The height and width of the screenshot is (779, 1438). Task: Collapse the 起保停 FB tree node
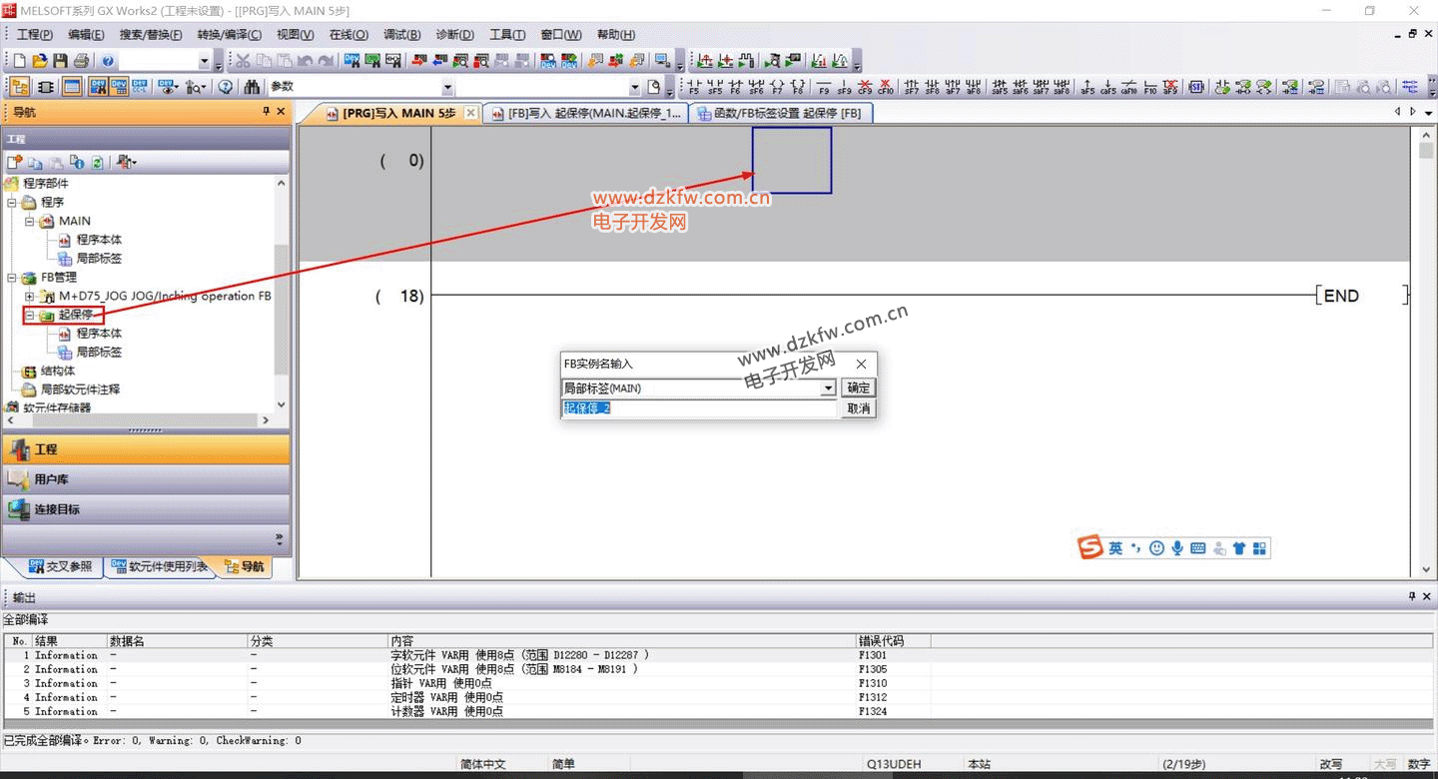click(30, 316)
